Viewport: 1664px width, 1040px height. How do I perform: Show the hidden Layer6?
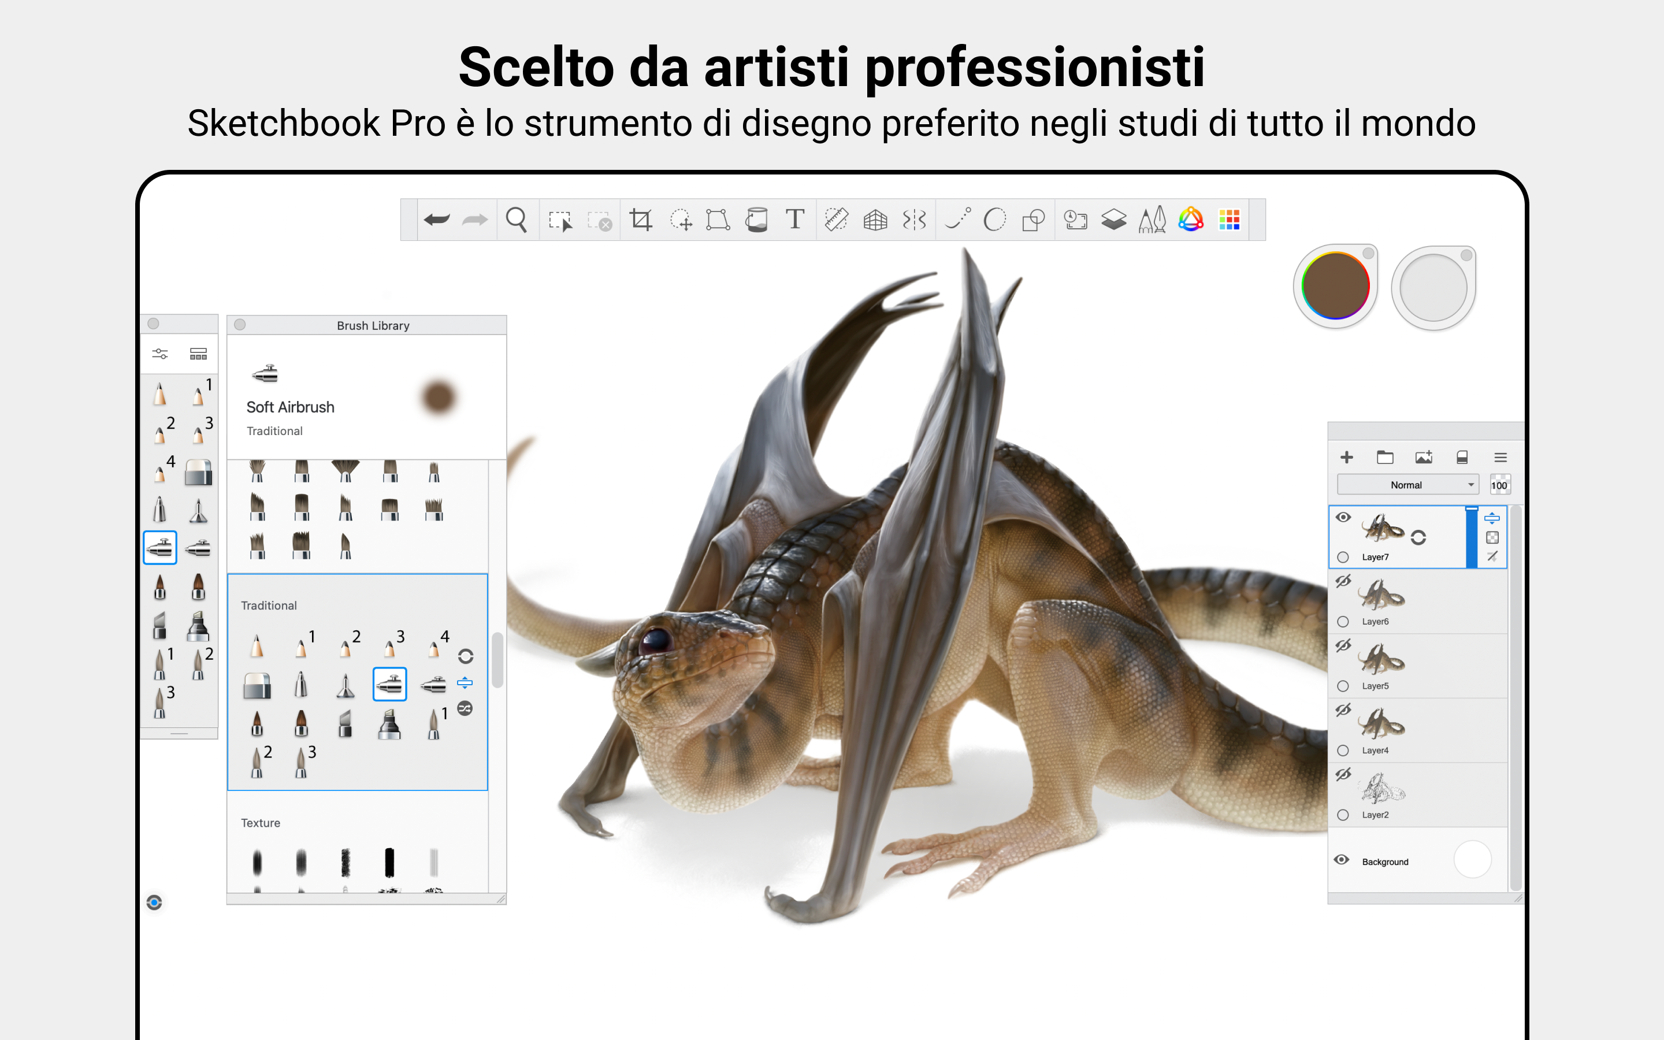1343,582
